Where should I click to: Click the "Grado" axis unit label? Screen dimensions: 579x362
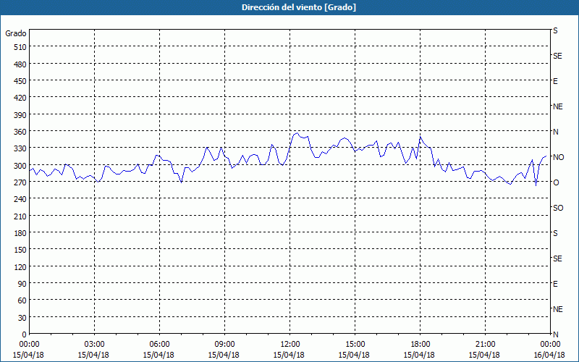16,33
